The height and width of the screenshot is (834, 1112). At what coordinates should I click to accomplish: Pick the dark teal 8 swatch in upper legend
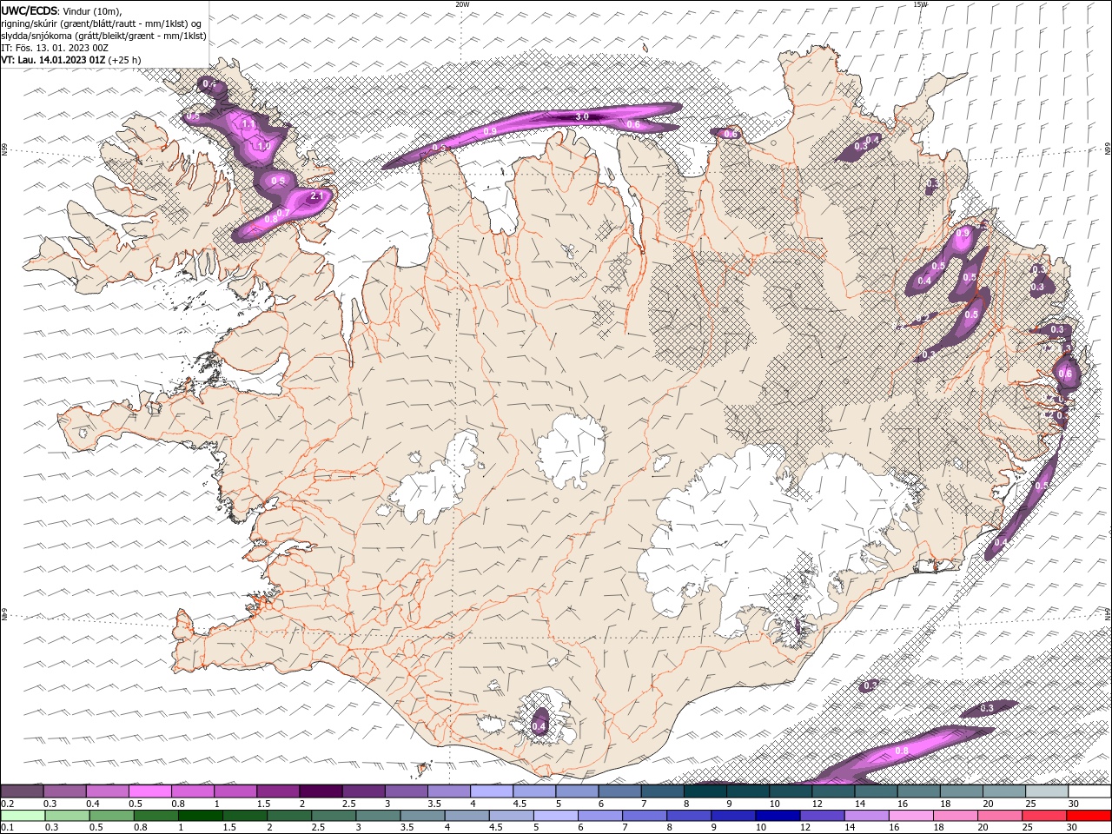pyautogui.click(x=705, y=791)
